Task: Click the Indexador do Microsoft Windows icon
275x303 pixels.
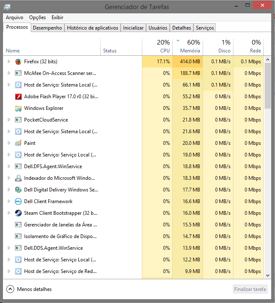Action: pyautogui.click(x=18, y=178)
